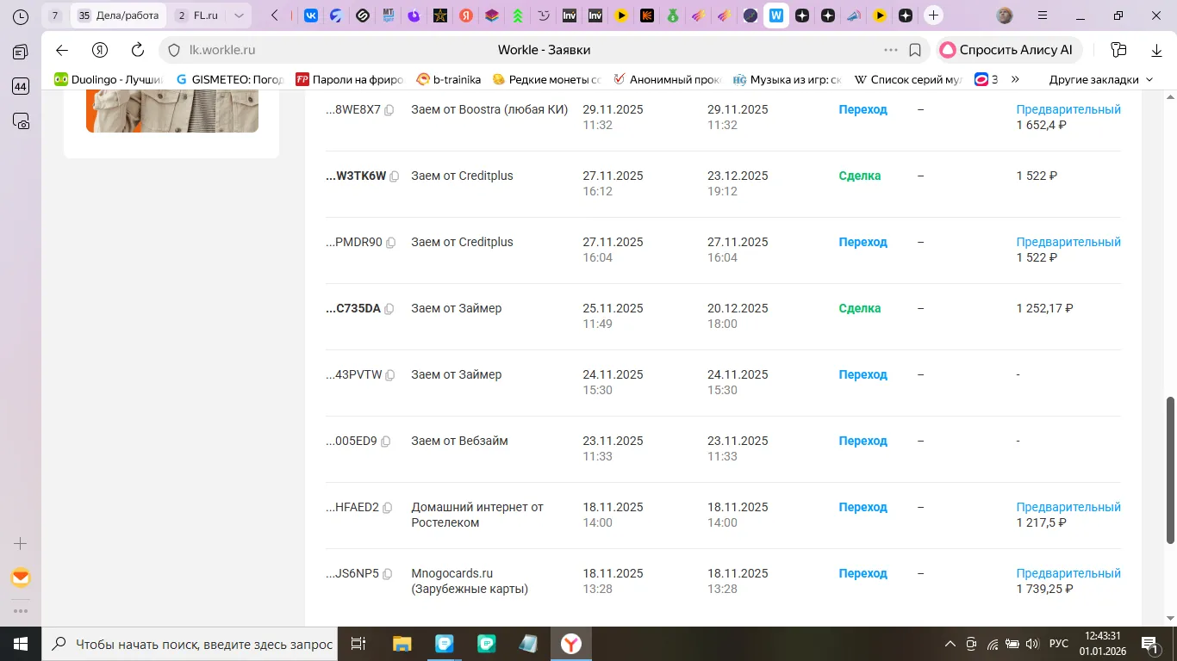1177x661 pixels.
Task: Reload the page with the refresh icon
Action: [137, 50]
